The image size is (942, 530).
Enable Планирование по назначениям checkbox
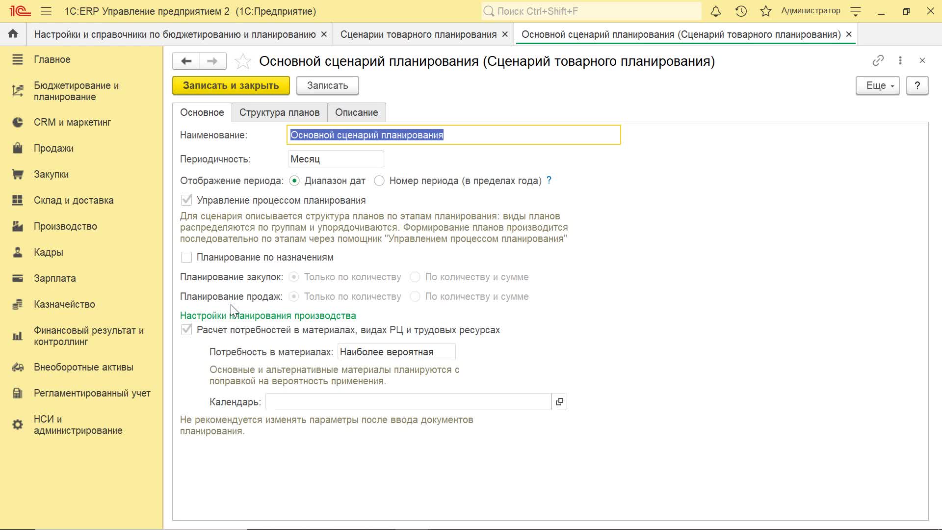[x=186, y=257]
